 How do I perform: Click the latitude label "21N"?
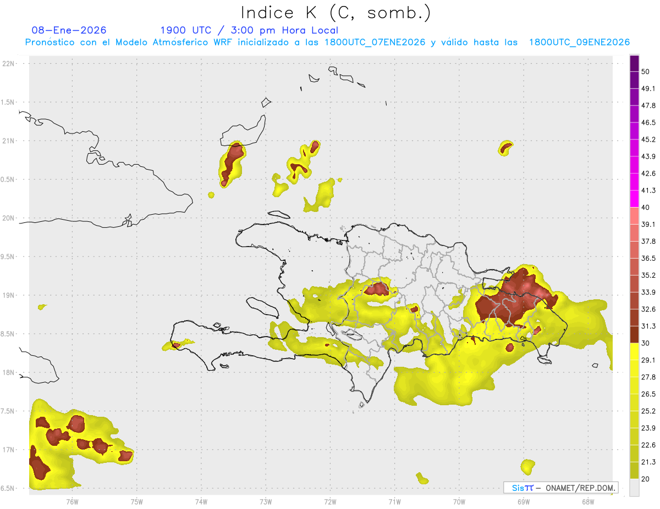coord(9,141)
